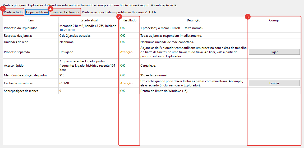Click the '1 processos, o maior 210 MB' description

point(171,28)
